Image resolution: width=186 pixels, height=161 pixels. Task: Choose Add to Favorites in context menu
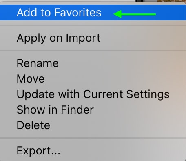pyautogui.click(x=93, y=13)
